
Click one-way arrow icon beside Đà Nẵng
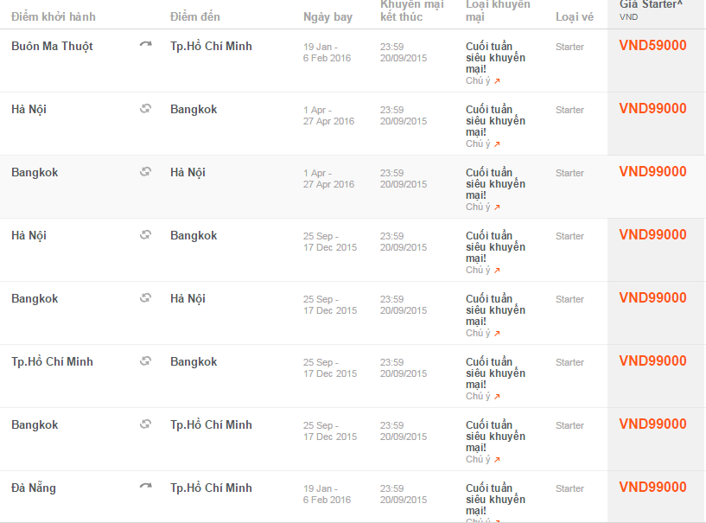point(145,487)
